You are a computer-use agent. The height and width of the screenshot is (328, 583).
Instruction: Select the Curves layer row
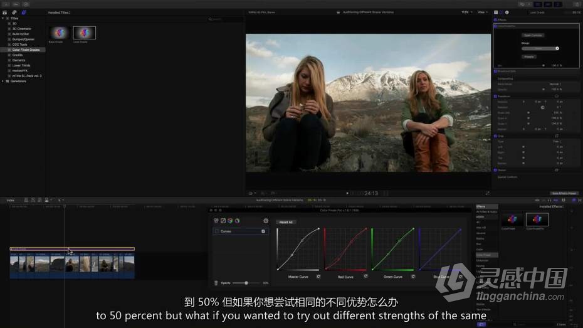click(240, 231)
